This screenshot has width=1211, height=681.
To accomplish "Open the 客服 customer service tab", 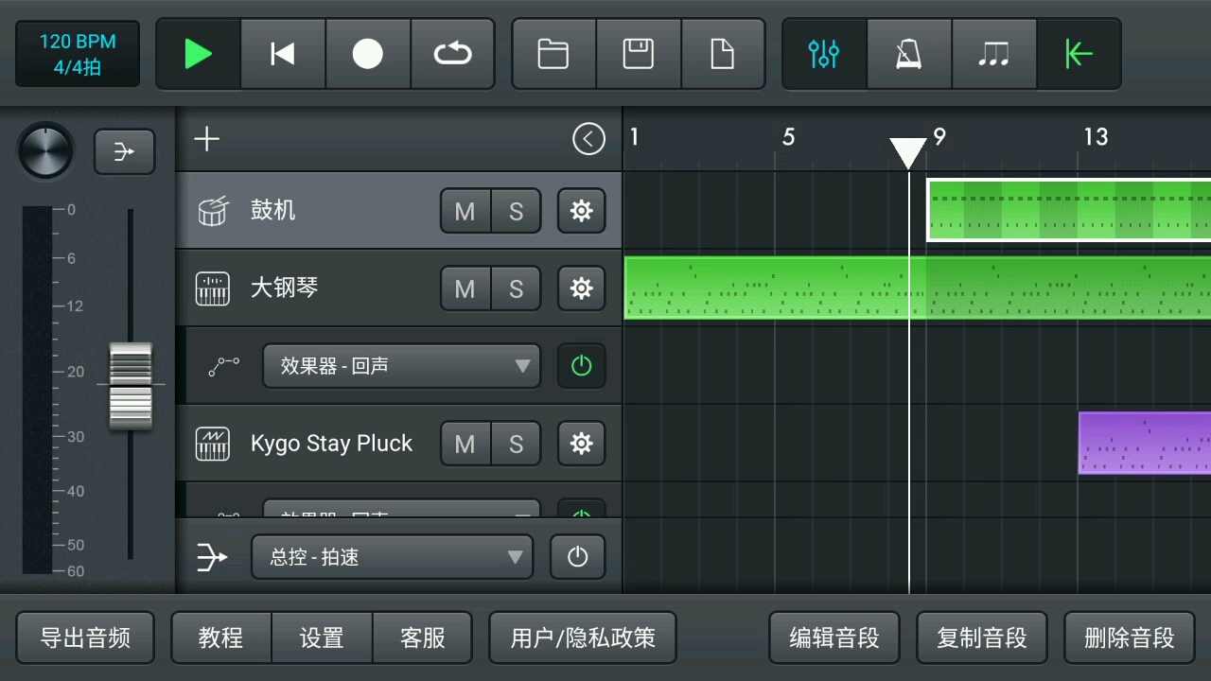I will 423,638.
